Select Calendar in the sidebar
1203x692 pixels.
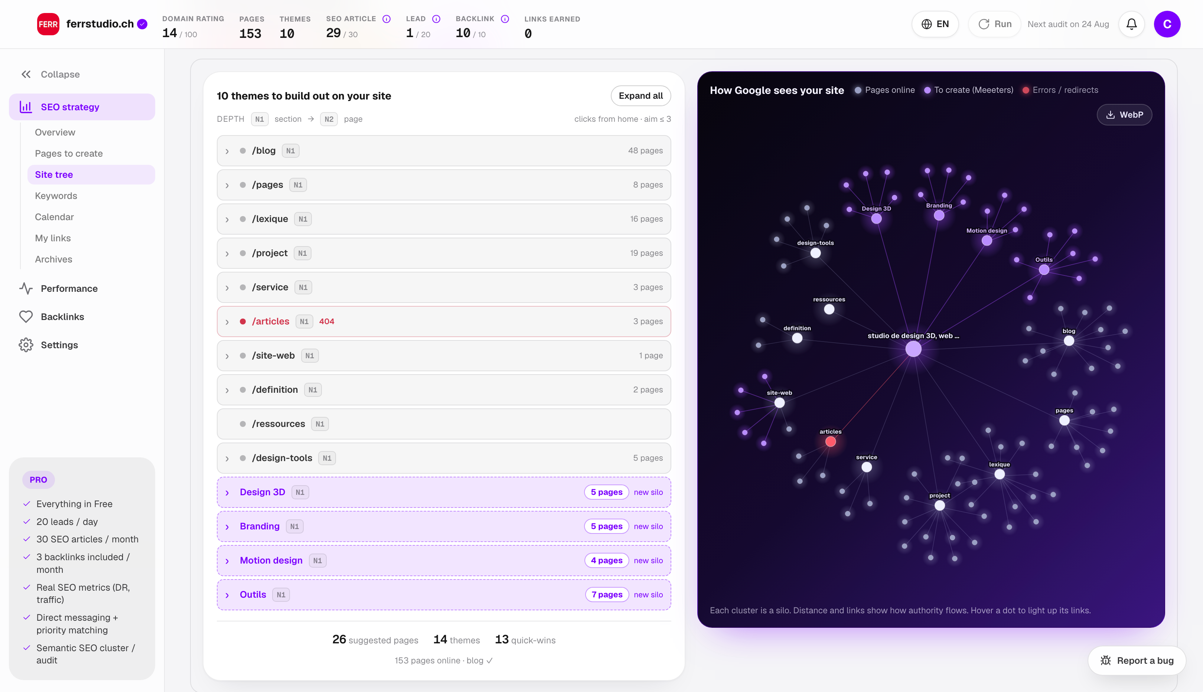54,217
